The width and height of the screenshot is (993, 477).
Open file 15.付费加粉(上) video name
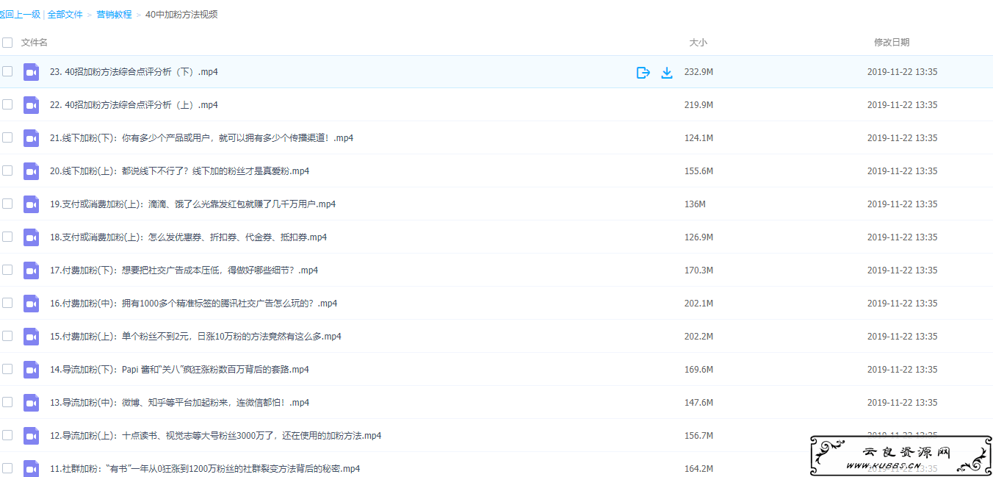click(x=195, y=337)
